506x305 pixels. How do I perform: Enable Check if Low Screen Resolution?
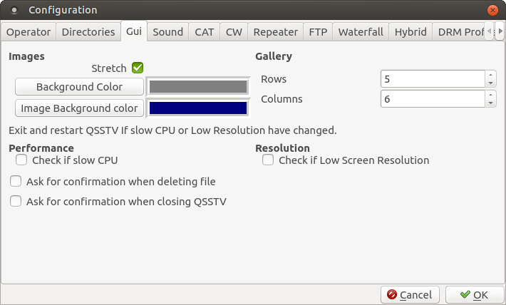pos(268,160)
